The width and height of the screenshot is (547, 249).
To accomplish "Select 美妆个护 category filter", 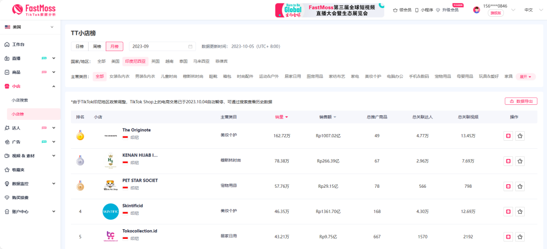I will (x=373, y=76).
